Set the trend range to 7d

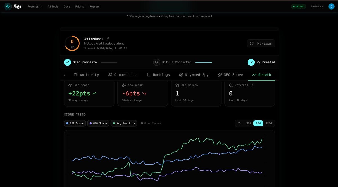click(x=240, y=123)
